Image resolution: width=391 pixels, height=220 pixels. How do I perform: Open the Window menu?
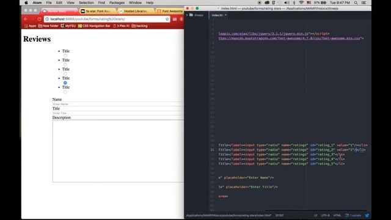(135, 2)
